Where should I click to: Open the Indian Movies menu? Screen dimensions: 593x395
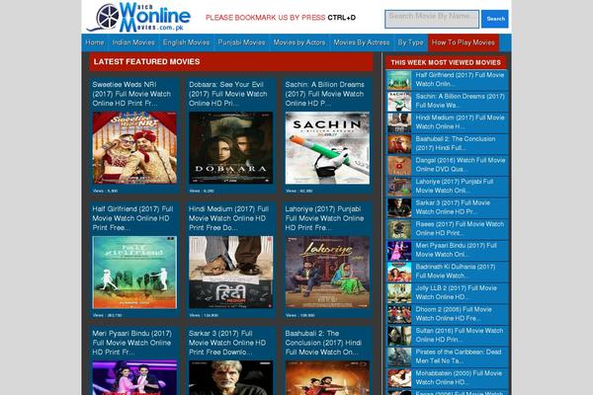(133, 42)
